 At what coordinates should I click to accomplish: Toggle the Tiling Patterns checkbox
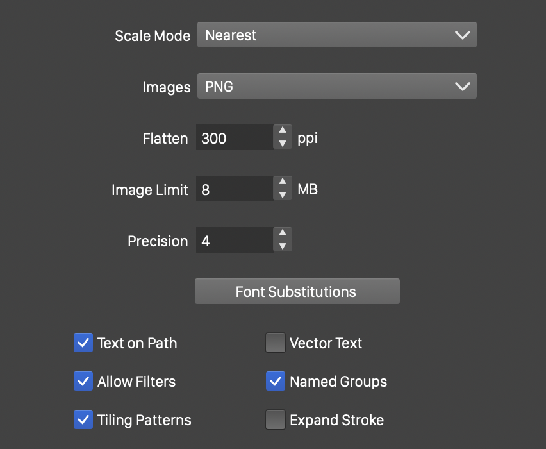83,420
